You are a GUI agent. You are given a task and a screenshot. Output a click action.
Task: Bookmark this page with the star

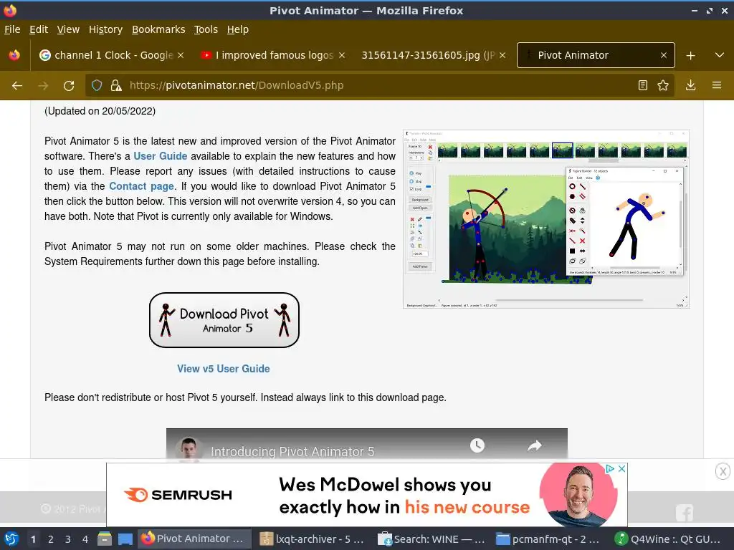tap(663, 85)
